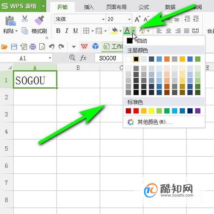Expand the Name Box dropdown for A1

tap(50, 58)
